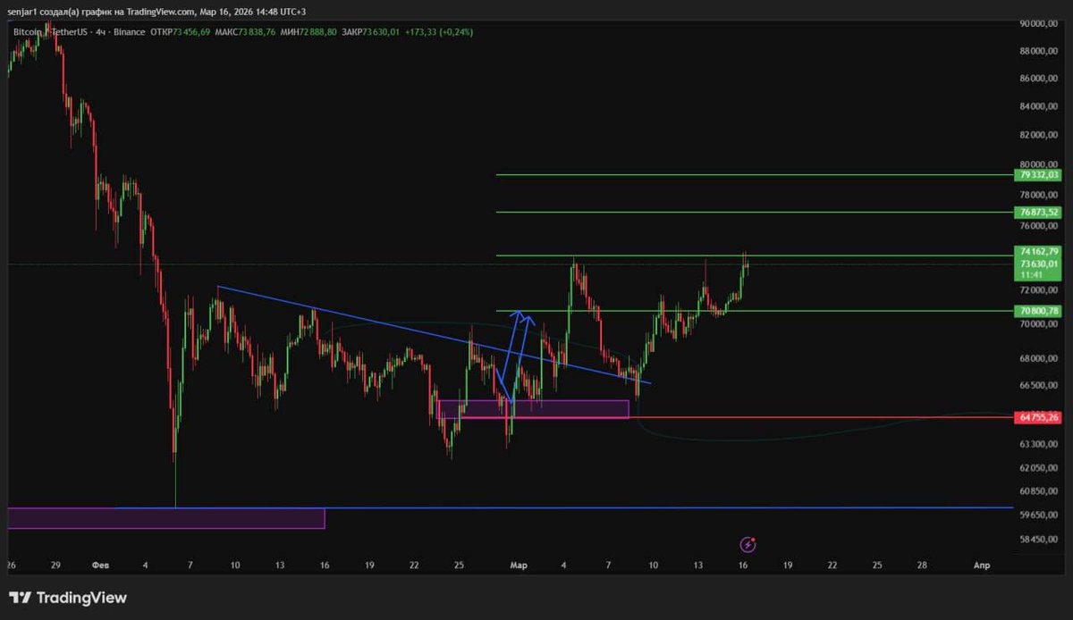Screen dimensions: 1073x620
Task: Click the current price label 73630,01
Action: tap(1039, 264)
